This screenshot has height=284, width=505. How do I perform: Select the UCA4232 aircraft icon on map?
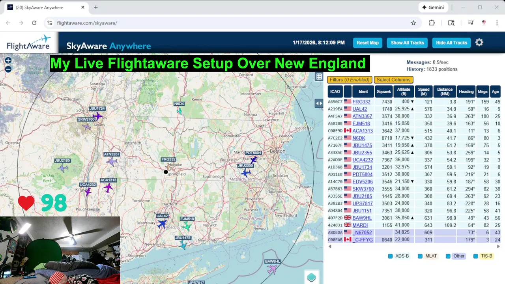(88, 192)
